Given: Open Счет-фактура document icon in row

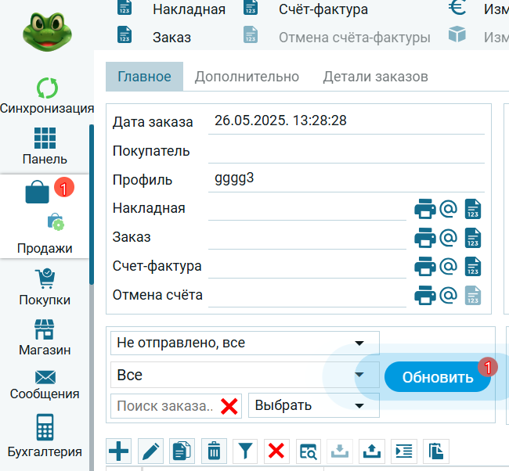Looking at the screenshot, I should [473, 266].
